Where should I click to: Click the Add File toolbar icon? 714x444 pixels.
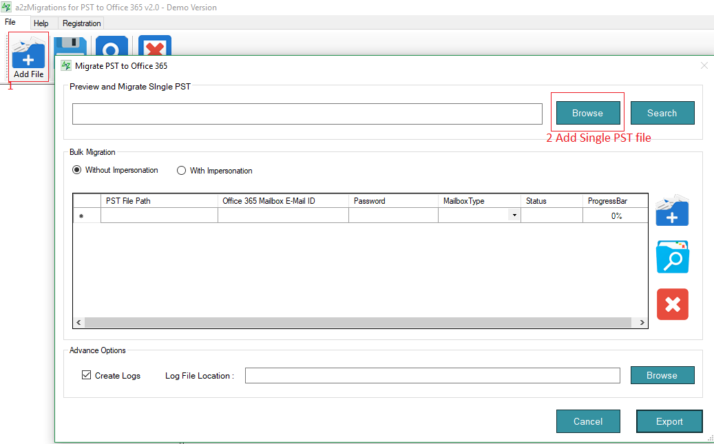(x=28, y=56)
